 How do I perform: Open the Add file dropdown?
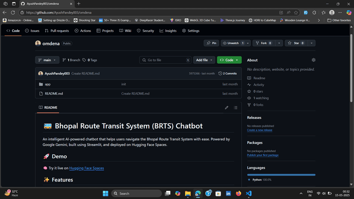(204, 60)
